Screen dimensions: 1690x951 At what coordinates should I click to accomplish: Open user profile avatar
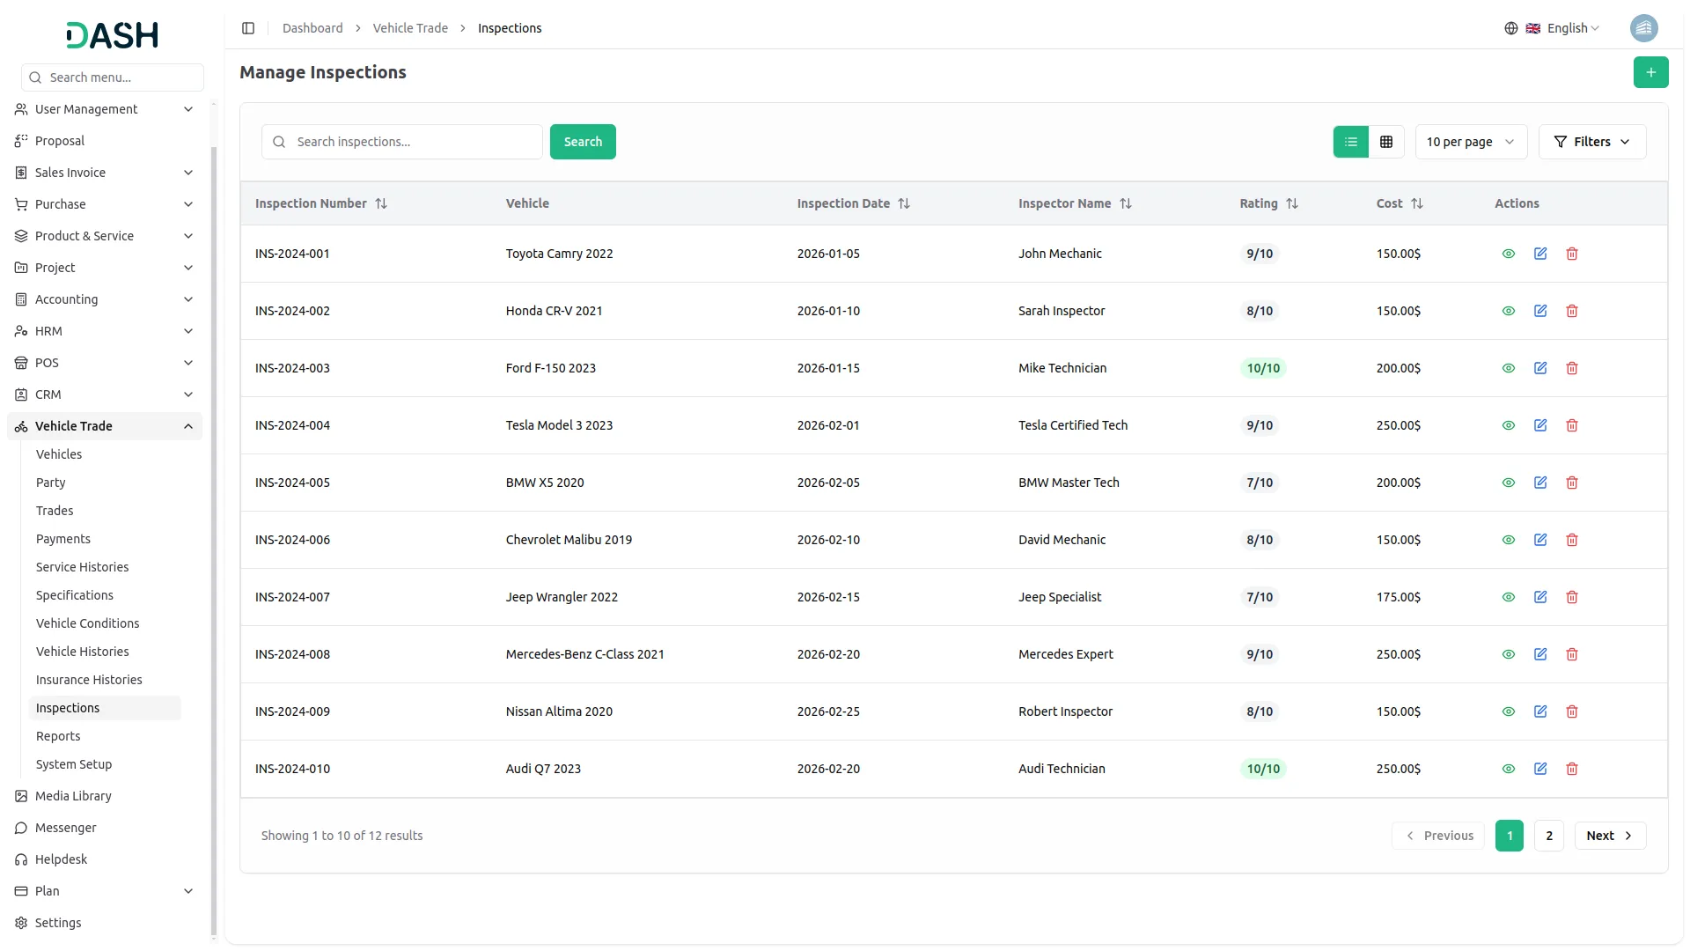point(1643,28)
